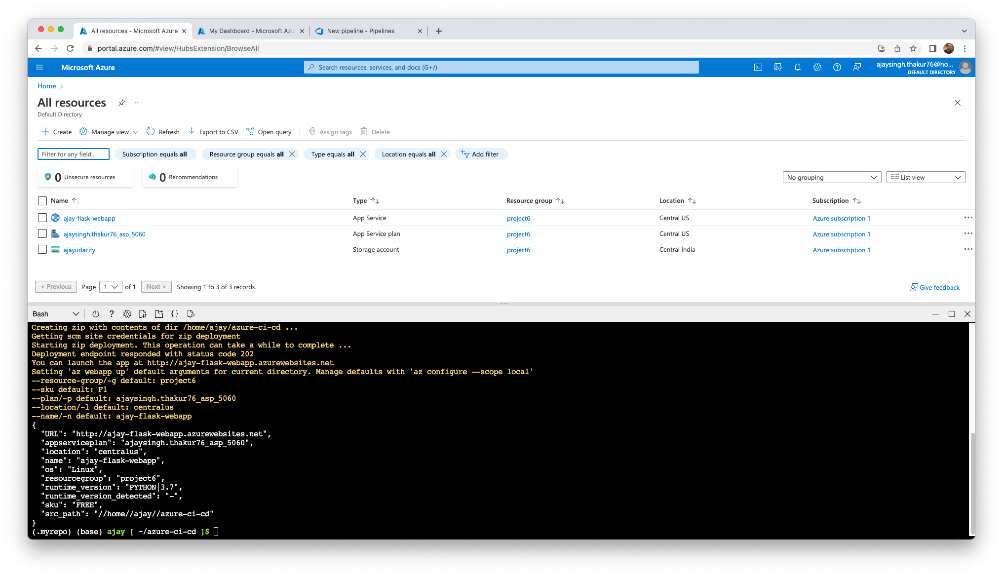Open Azure portal settings gear

coord(817,68)
